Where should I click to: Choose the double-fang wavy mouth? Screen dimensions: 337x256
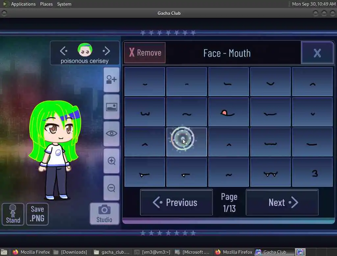click(x=271, y=172)
